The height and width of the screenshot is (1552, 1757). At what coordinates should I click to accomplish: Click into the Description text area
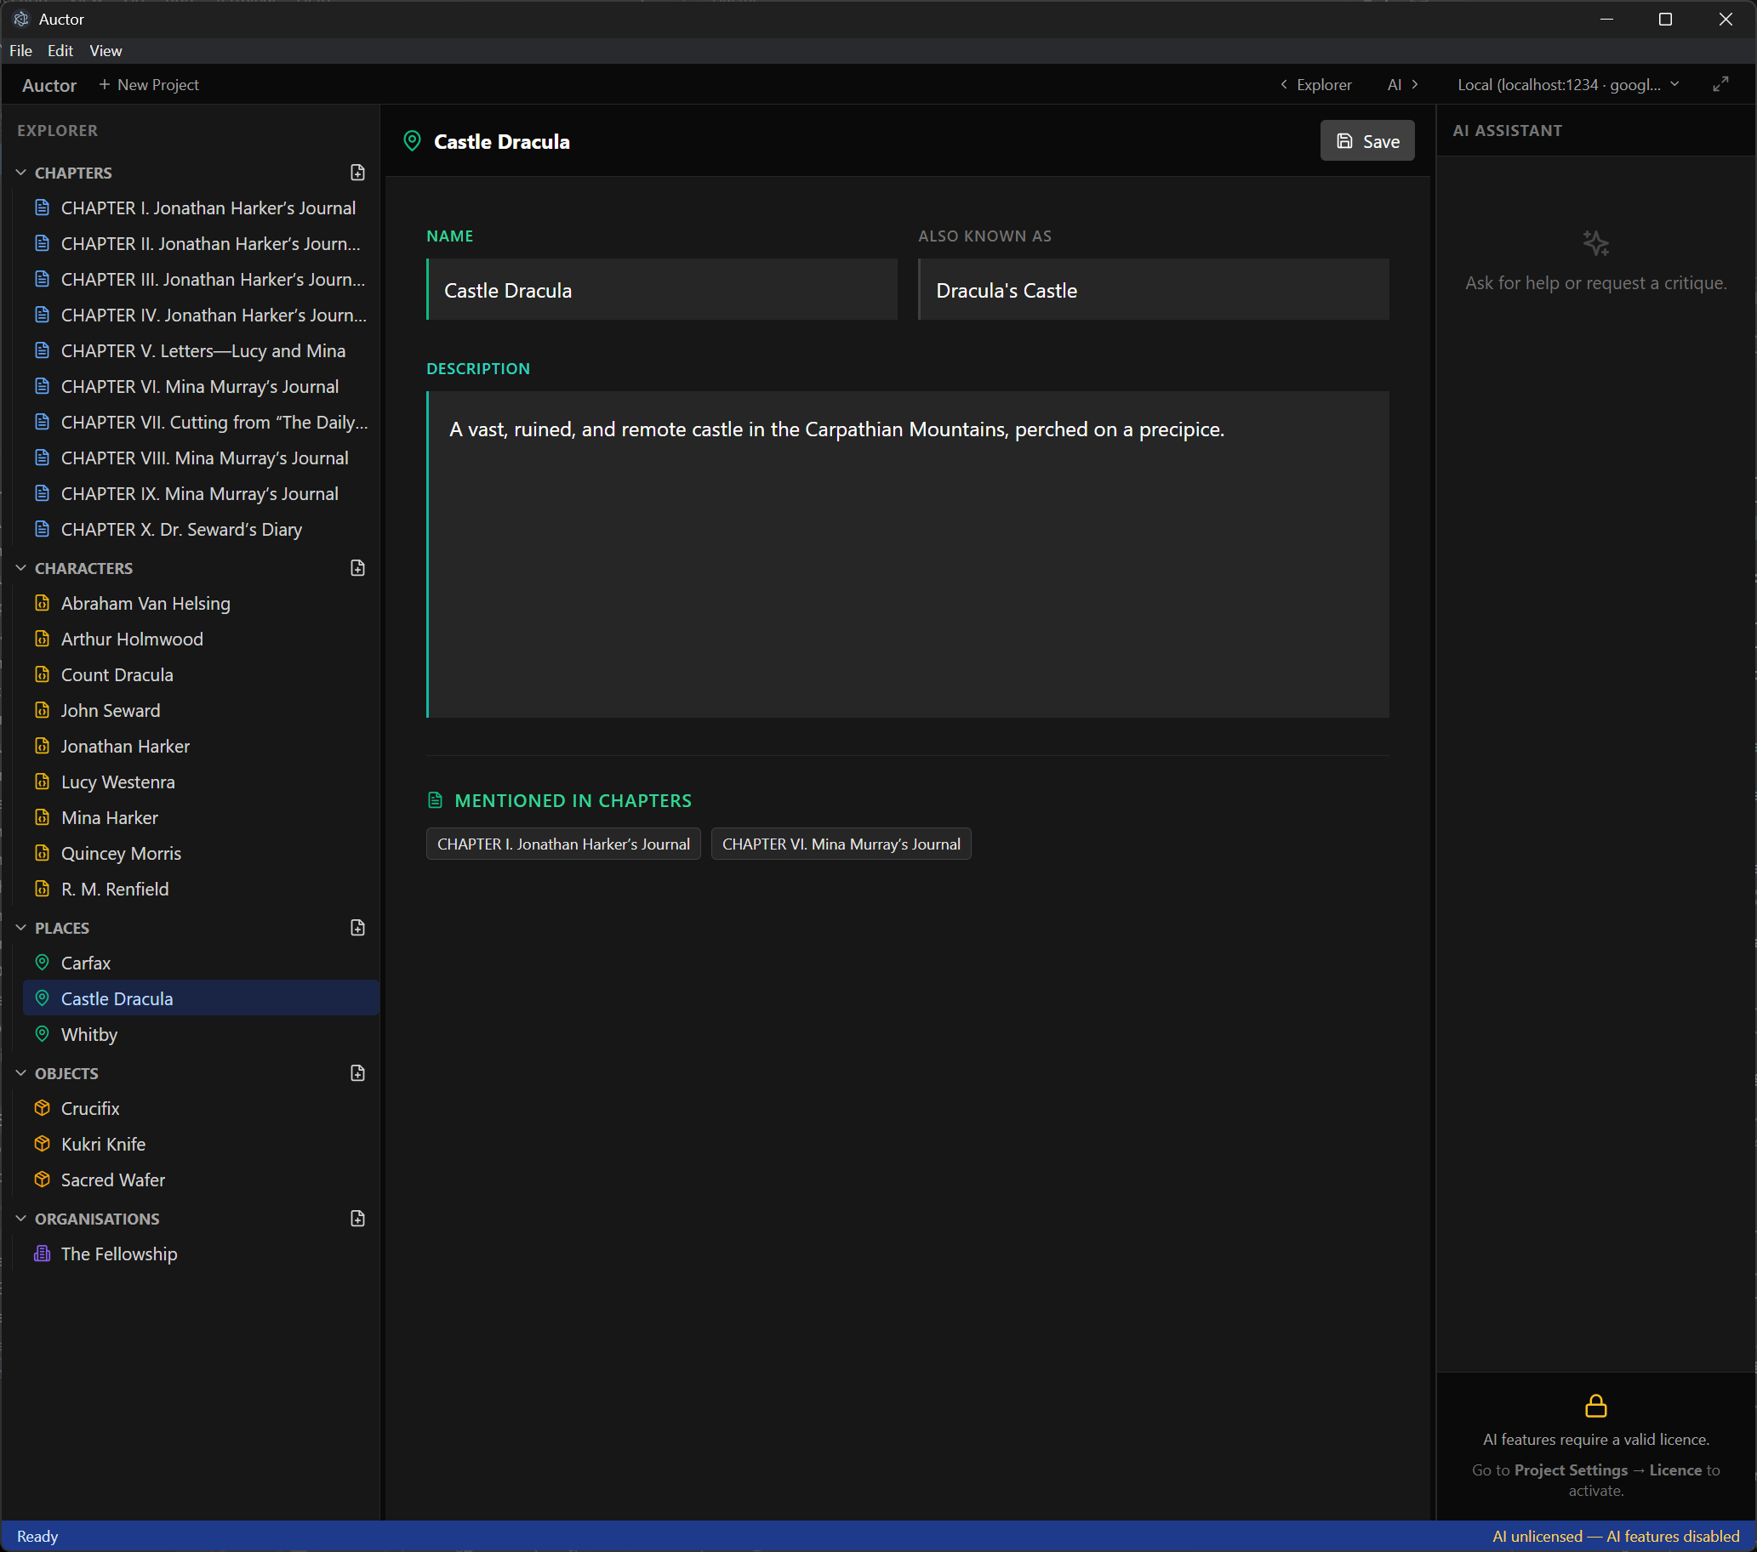pyautogui.click(x=908, y=554)
